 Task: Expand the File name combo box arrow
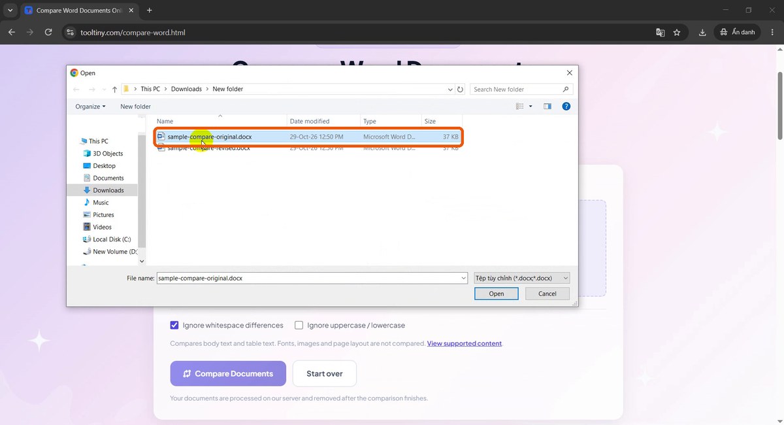(463, 278)
